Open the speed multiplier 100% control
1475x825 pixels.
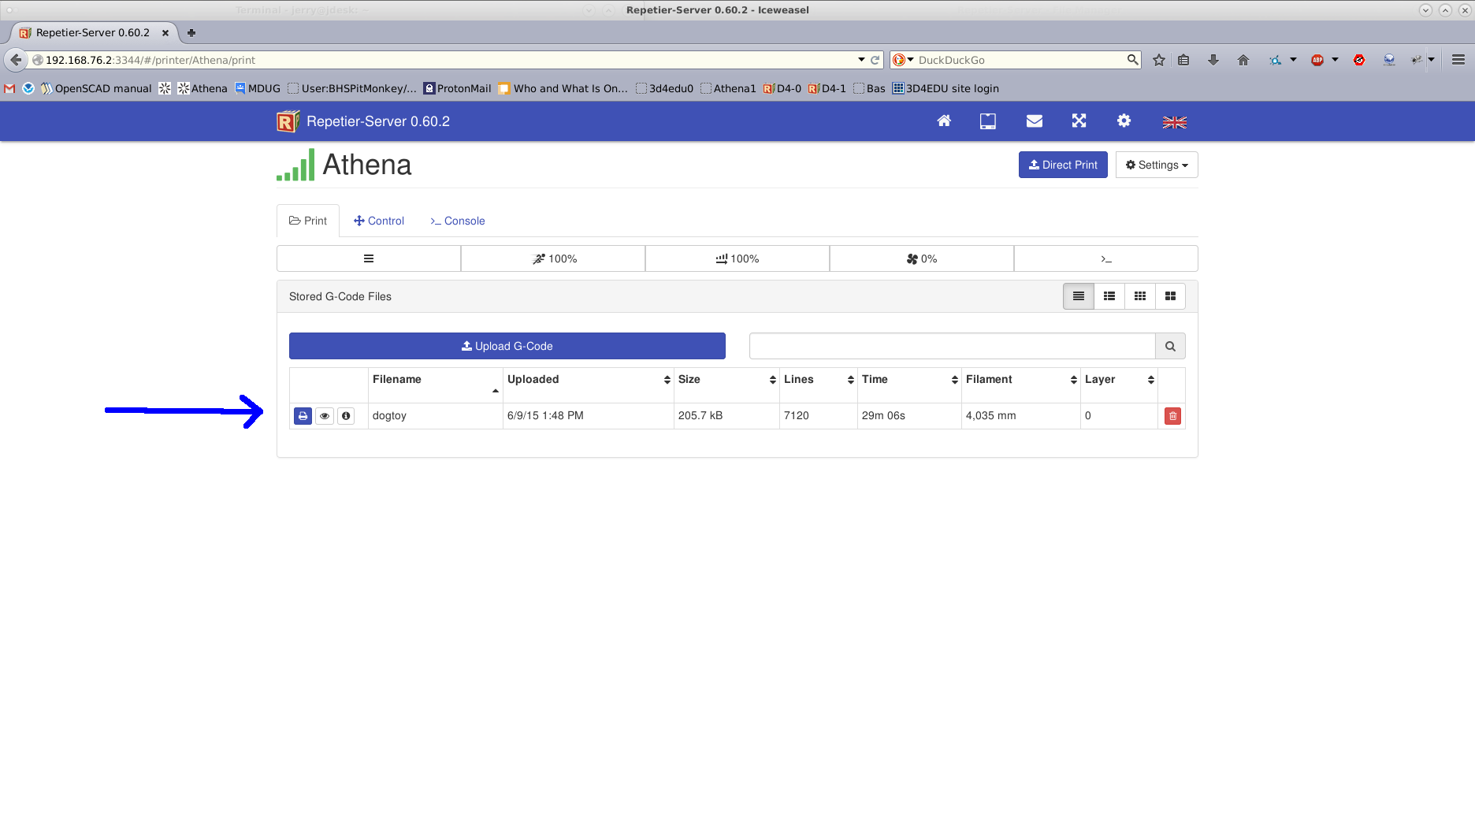(553, 258)
